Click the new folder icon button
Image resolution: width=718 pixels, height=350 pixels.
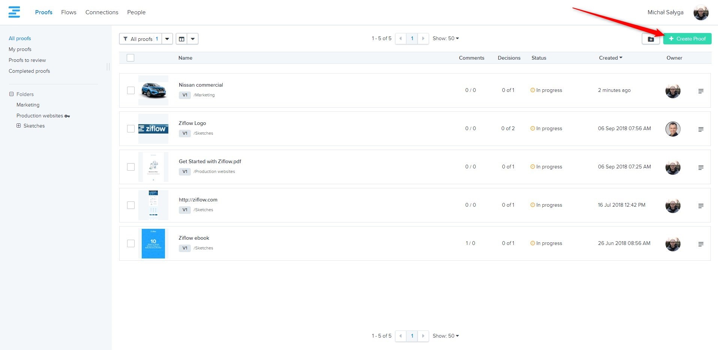(x=651, y=39)
